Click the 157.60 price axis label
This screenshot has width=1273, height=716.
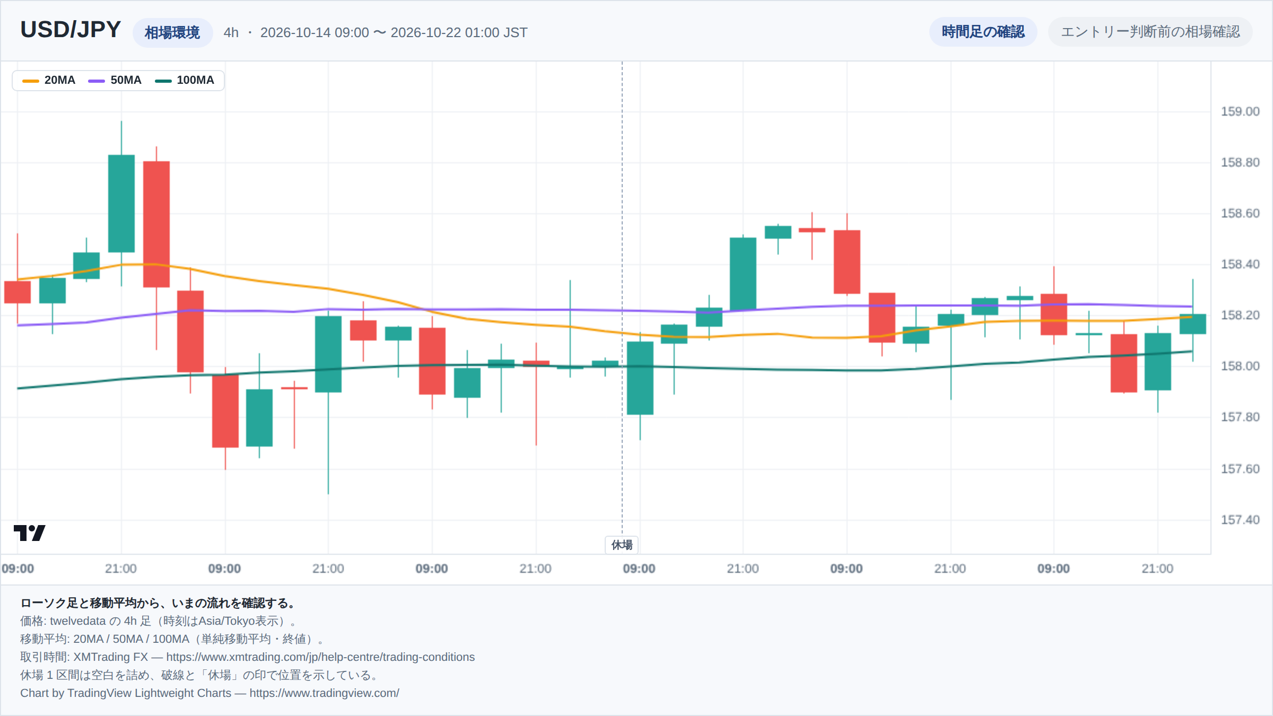(1240, 469)
